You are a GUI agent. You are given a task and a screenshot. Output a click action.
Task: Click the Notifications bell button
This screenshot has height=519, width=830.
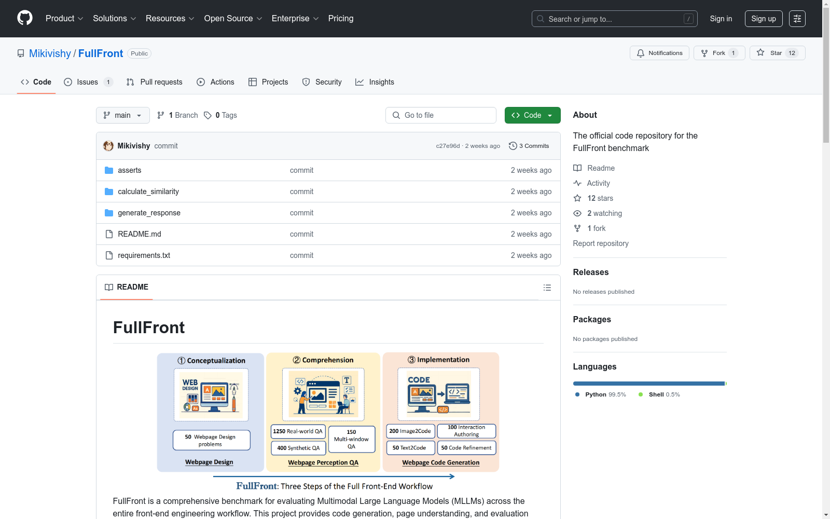pos(659,53)
